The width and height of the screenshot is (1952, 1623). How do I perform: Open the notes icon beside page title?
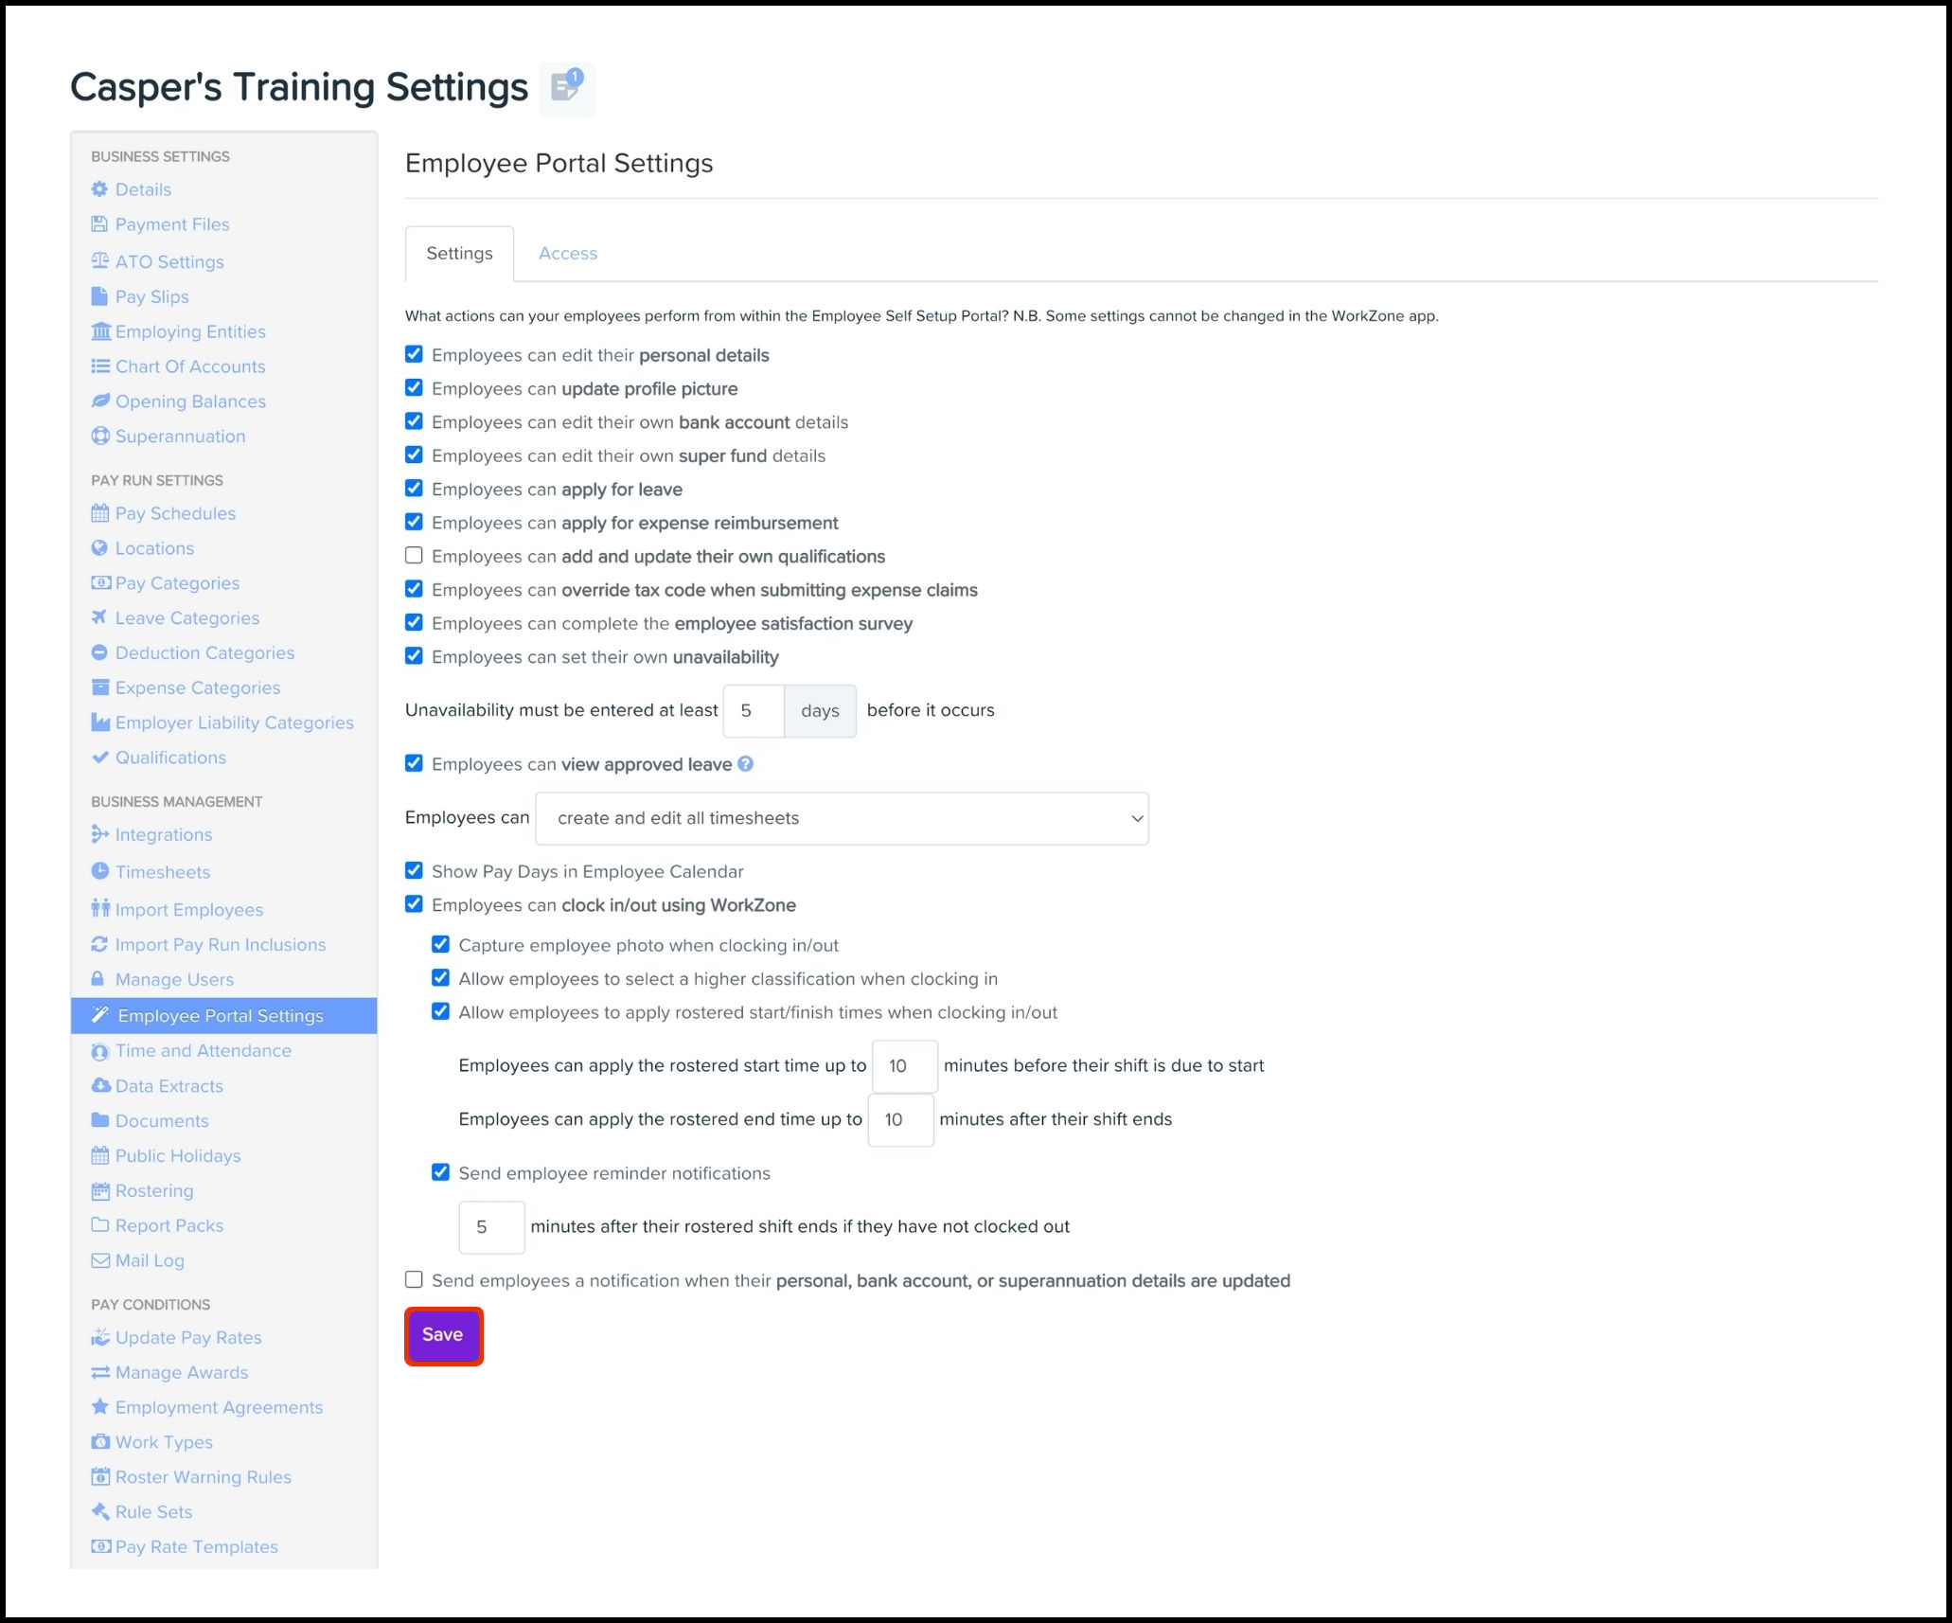click(566, 89)
